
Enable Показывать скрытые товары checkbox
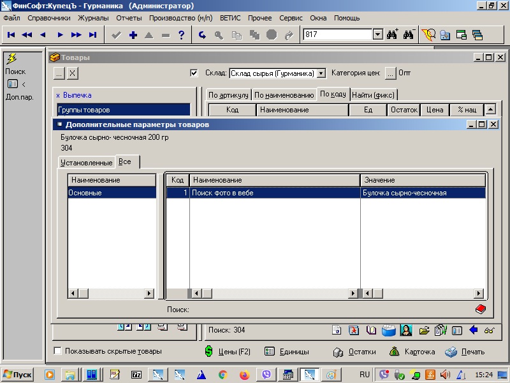tap(58, 351)
